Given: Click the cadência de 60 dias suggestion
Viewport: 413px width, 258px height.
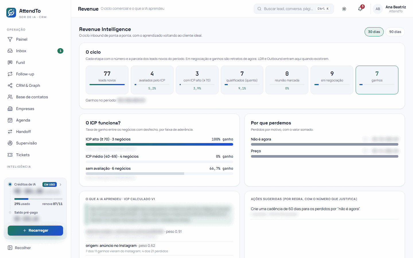Looking at the screenshot, I should (305, 209).
